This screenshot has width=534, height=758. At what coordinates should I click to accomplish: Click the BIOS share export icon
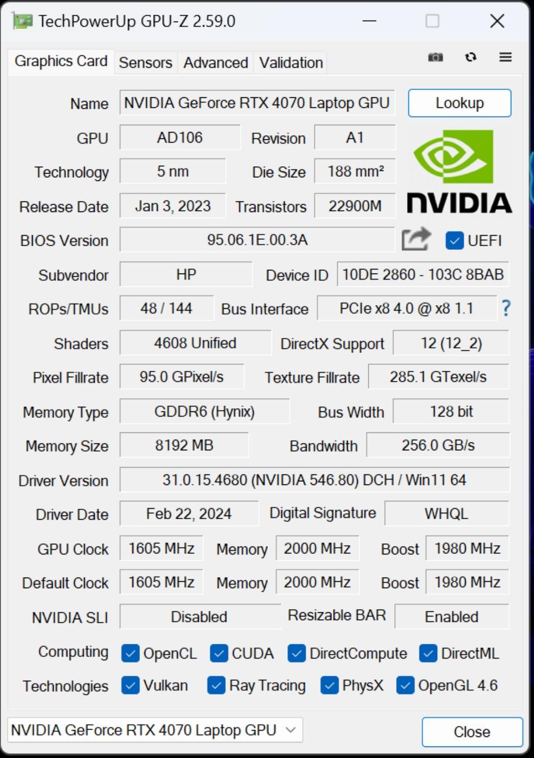coord(416,239)
